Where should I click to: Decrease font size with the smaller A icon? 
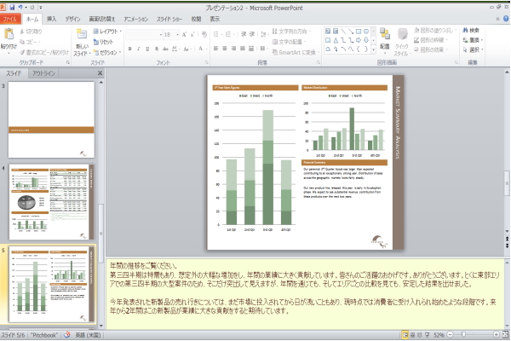coord(192,34)
